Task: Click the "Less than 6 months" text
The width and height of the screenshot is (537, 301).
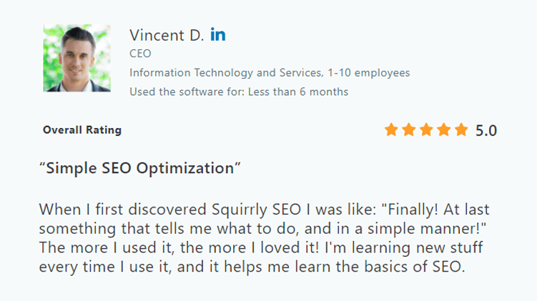Action: (298, 92)
